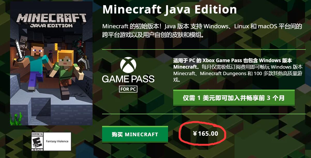Click the Xbox sphere logo
311x158 pixels.
coord(128,65)
